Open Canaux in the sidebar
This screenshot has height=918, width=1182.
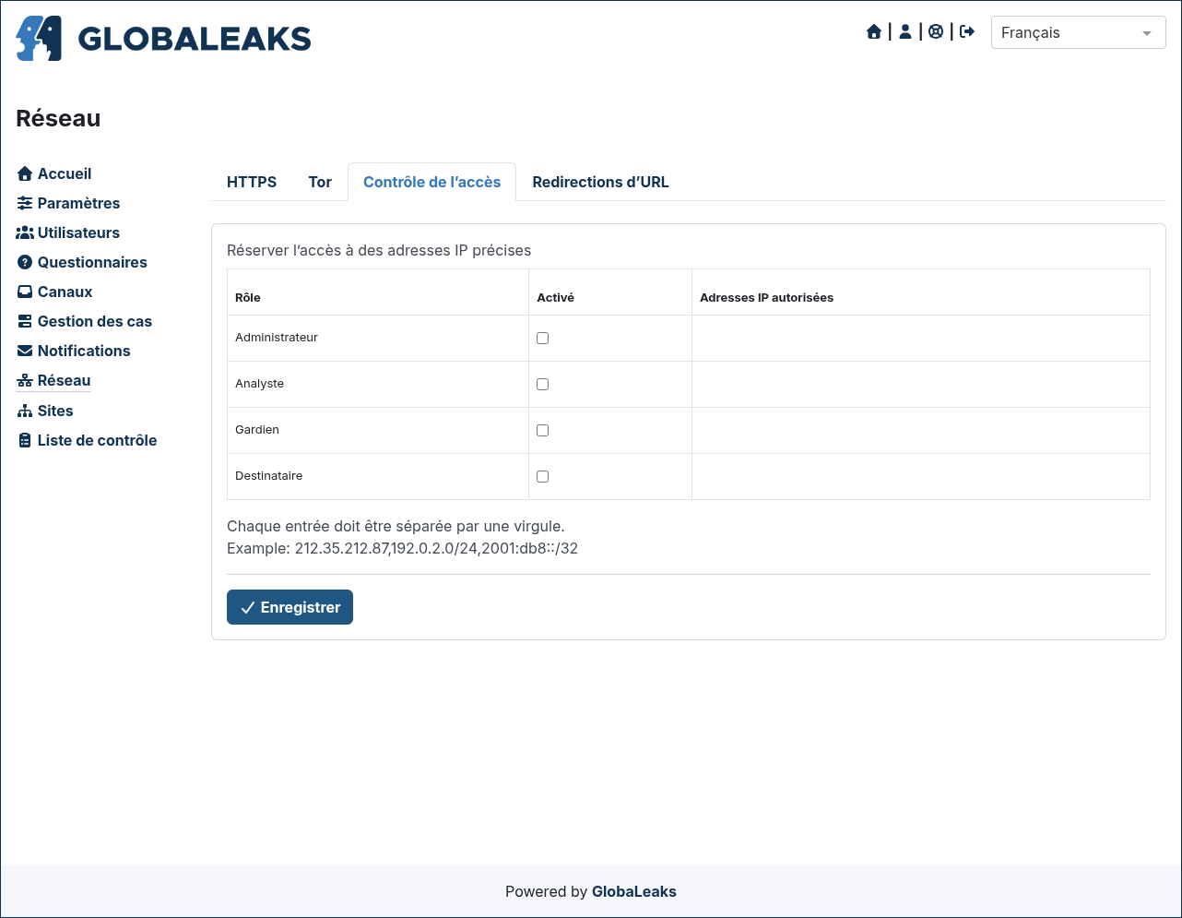coord(55,292)
